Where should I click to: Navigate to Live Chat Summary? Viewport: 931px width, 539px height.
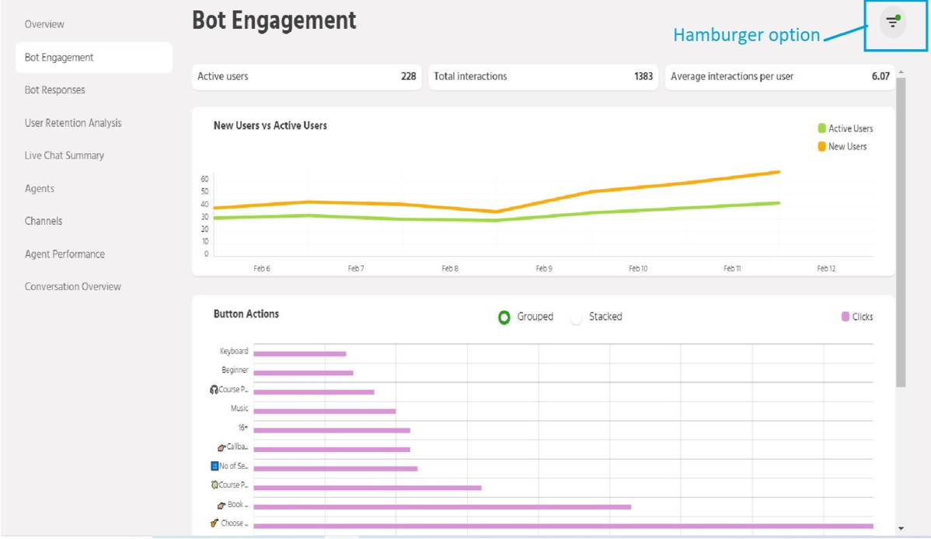64,156
